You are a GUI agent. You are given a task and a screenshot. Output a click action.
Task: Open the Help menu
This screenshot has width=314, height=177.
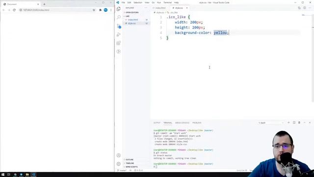click(x=176, y=2)
